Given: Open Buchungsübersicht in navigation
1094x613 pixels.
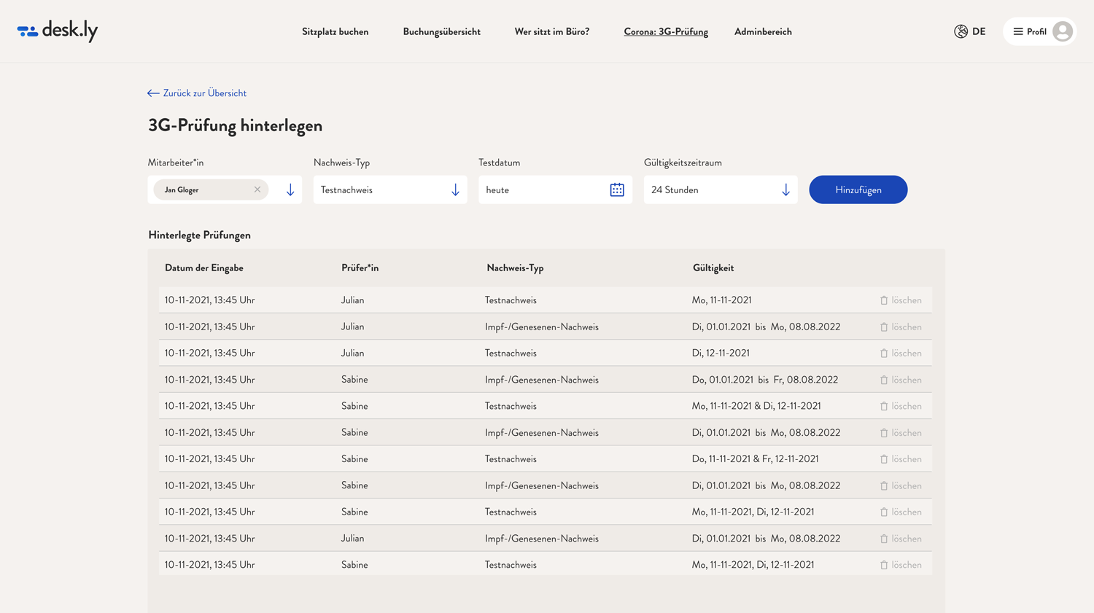Looking at the screenshot, I should coord(441,31).
